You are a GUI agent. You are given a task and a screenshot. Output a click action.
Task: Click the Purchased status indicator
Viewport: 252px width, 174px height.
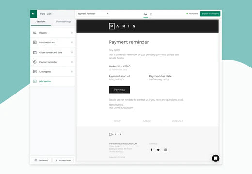click(192, 14)
